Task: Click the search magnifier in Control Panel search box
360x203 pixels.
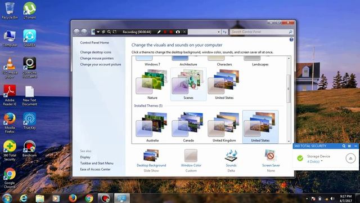Action: [x=290, y=32]
